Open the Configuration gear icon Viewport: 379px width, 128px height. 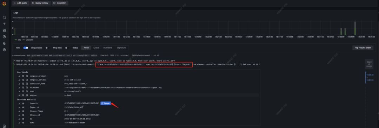point(4,50)
